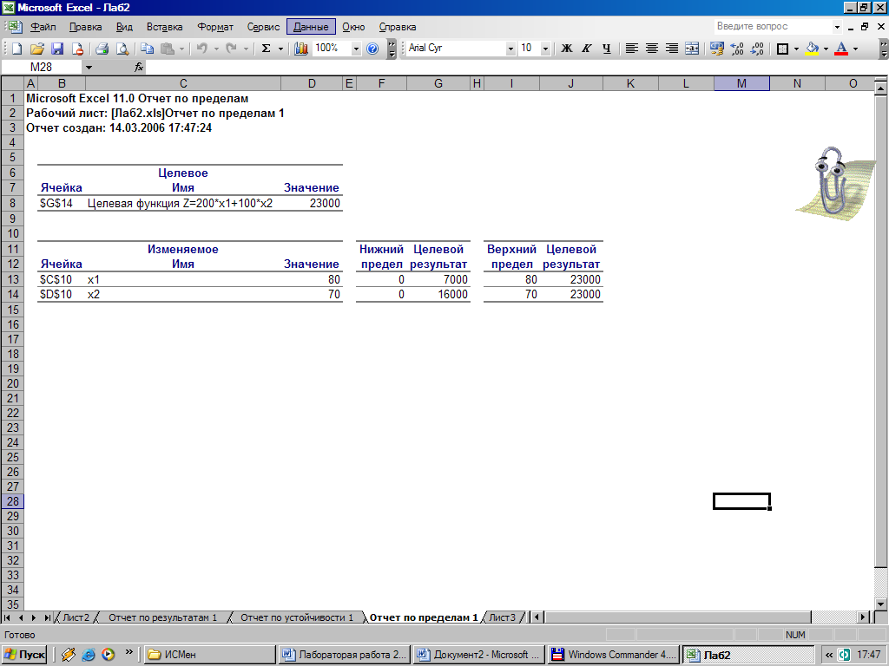Screen dimensions: 889x666
Task: Click the Open file folder icon
Action: (x=36, y=49)
